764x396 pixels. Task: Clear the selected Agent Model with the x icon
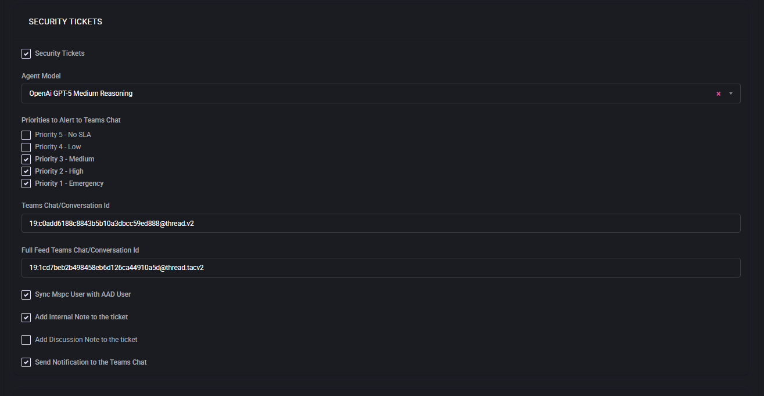point(718,93)
